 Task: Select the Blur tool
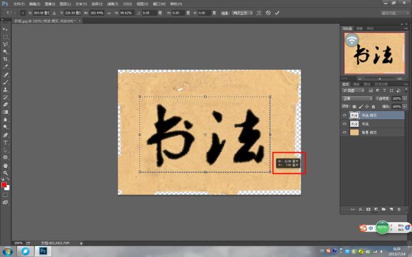click(x=5, y=119)
